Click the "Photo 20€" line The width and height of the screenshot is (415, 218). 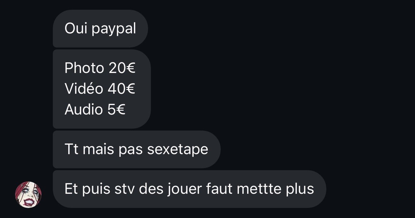100,68
